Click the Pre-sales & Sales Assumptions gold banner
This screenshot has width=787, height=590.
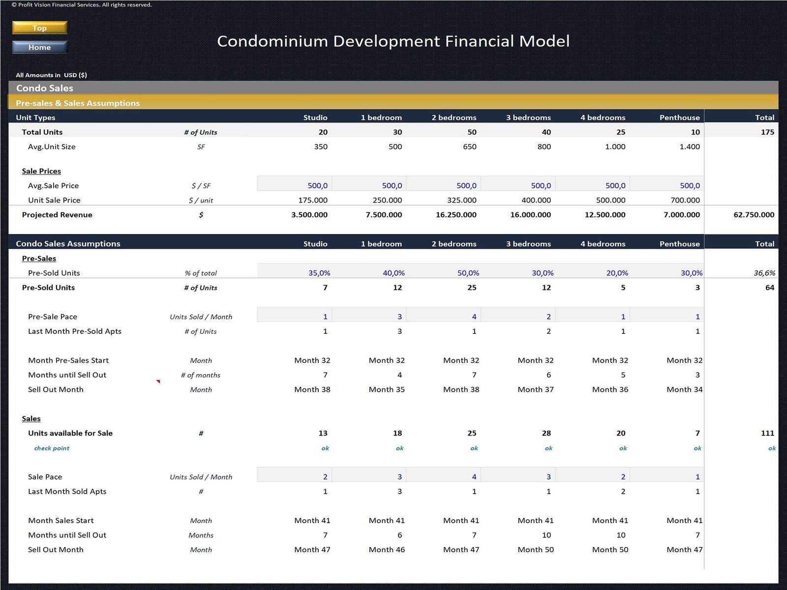click(393, 103)
